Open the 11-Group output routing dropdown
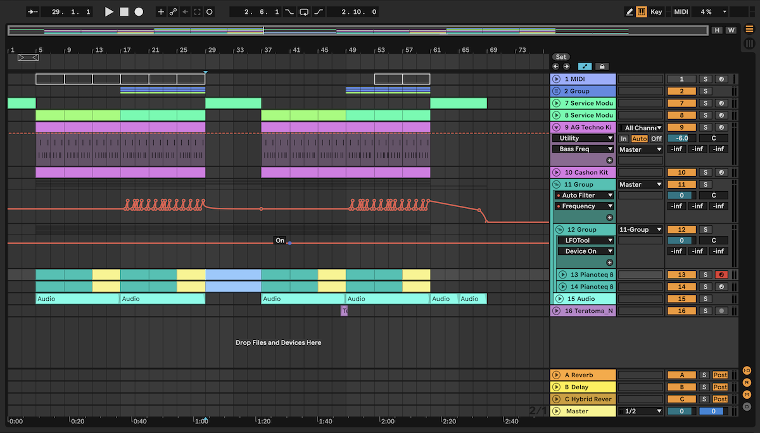The height and width of the screenshot is (433, 760). click(x=640, y=230)
